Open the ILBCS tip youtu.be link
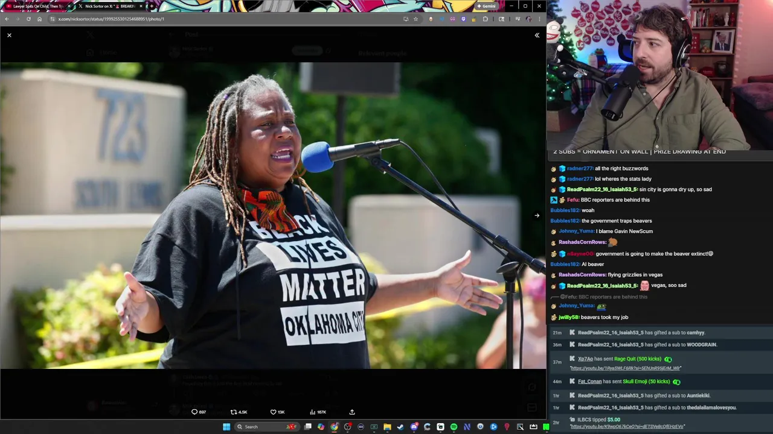 coord(627,427)
